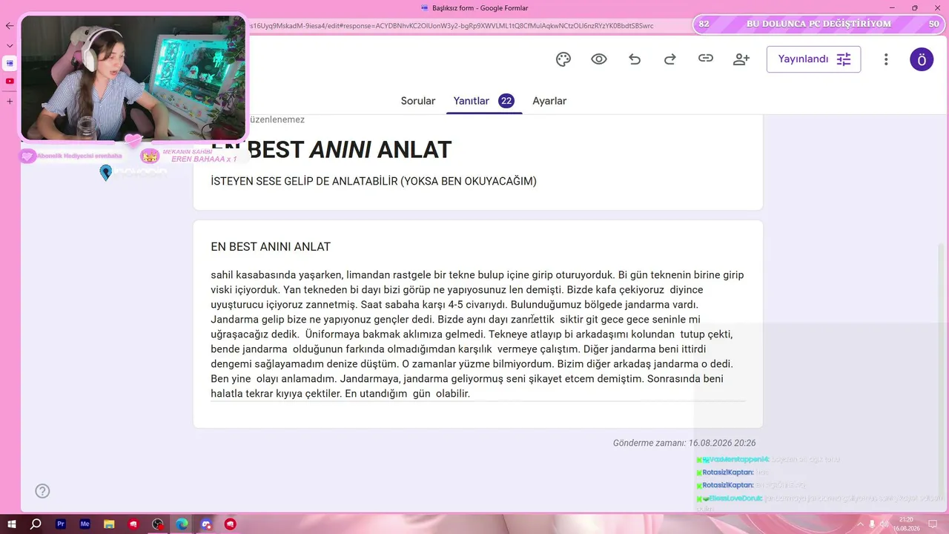Undo the last form change

635,59
